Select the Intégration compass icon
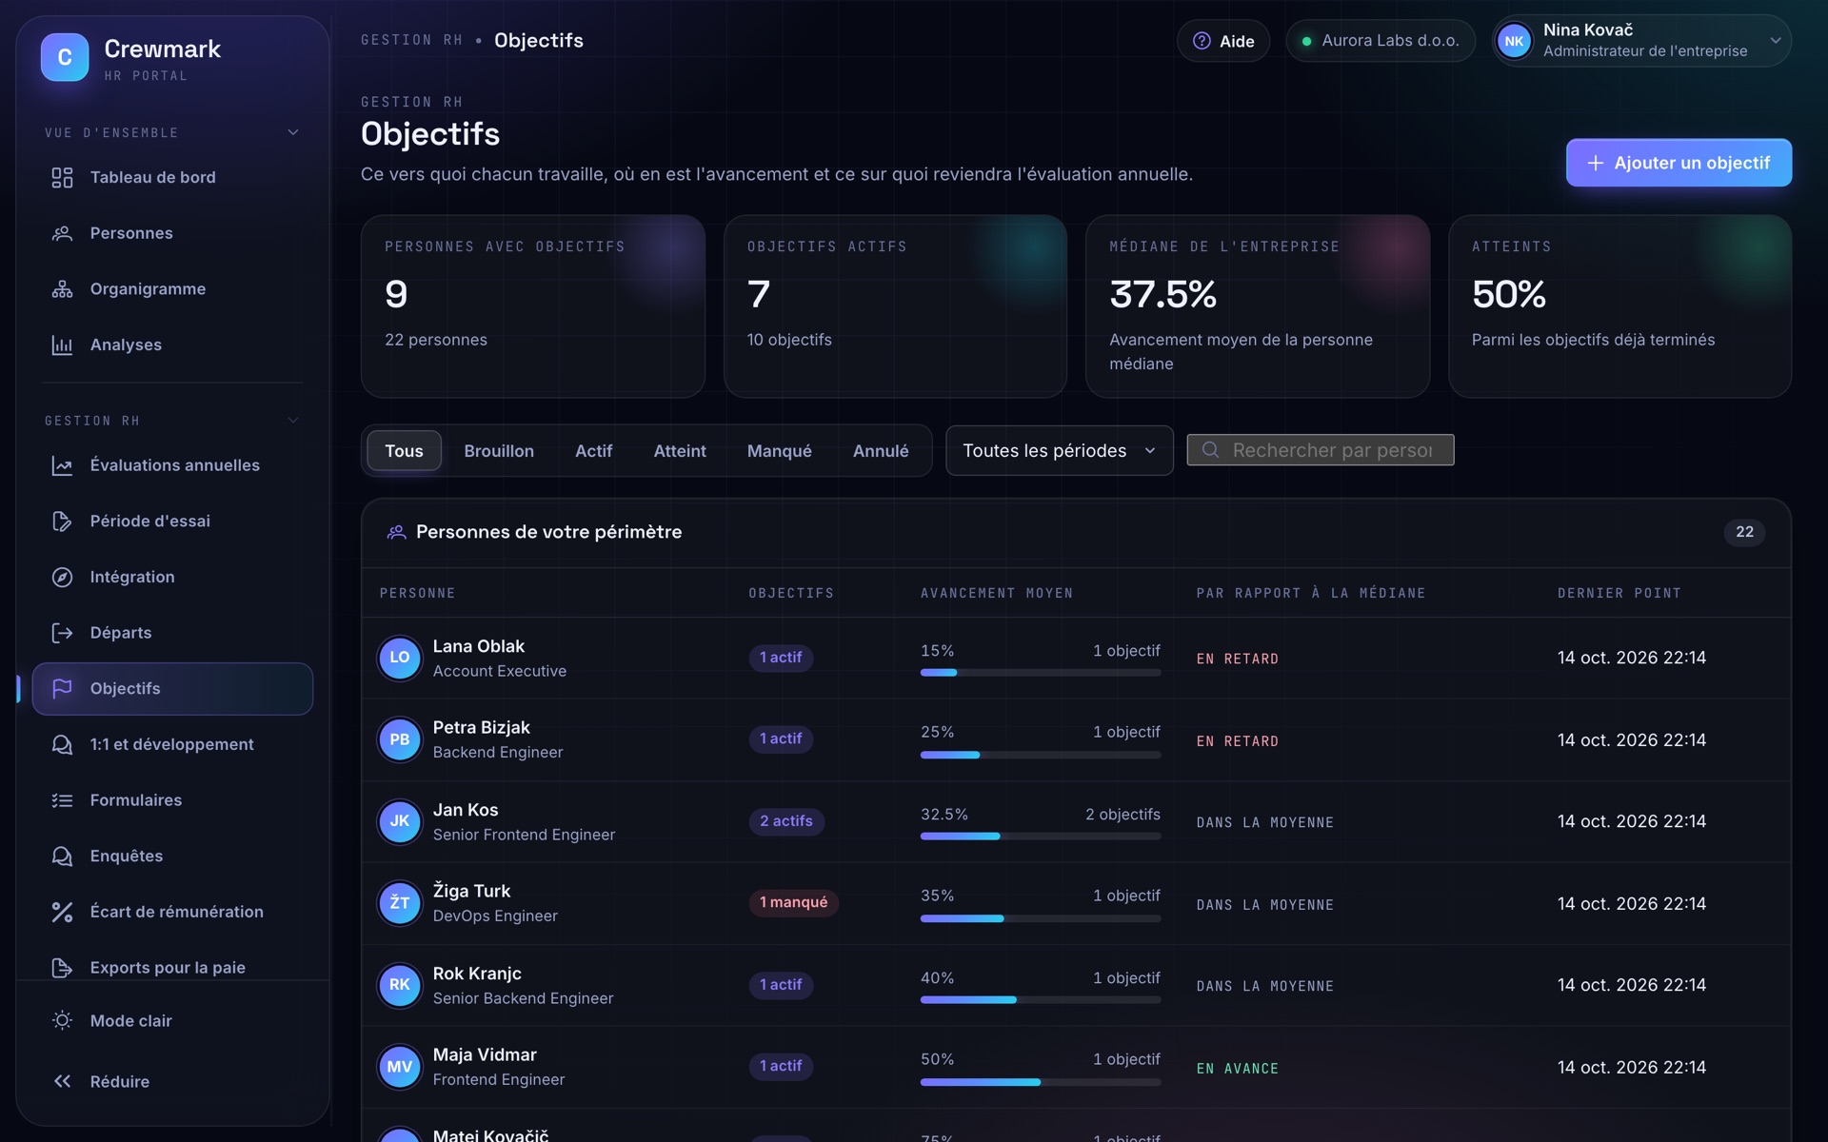 (x=62, y=577)
